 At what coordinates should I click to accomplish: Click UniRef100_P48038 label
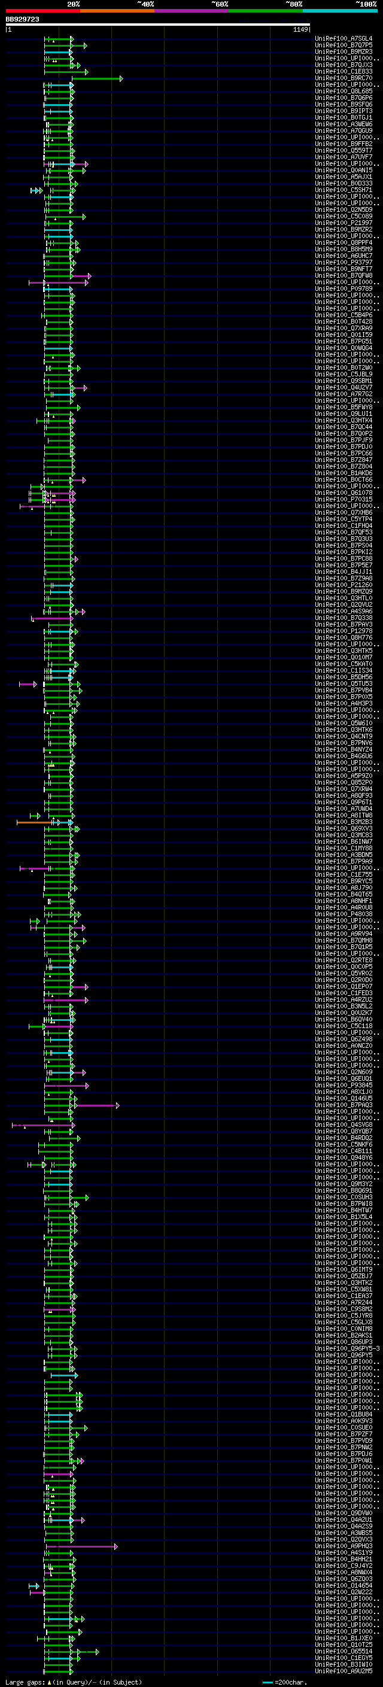[x=344, y=914]
